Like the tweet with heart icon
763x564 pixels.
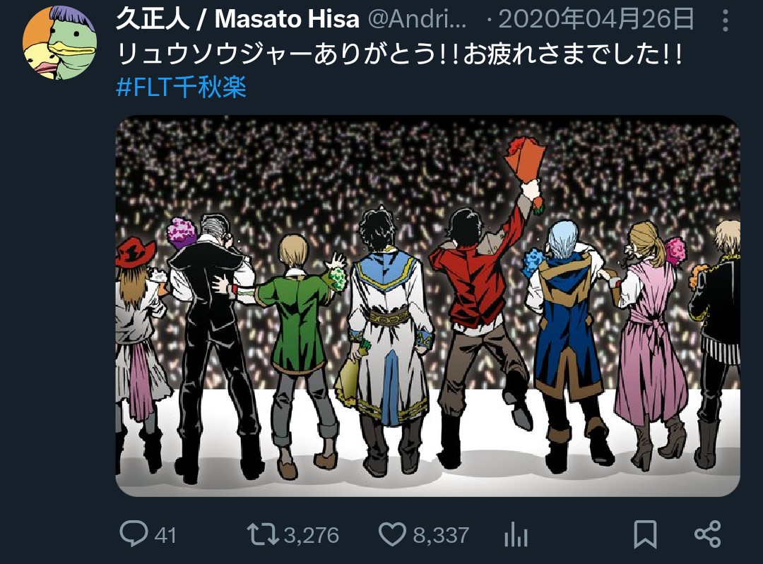[x=392, y=534]
